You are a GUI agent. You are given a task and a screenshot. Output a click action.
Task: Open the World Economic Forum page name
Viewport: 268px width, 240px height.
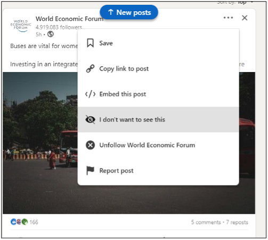[69, 19]
